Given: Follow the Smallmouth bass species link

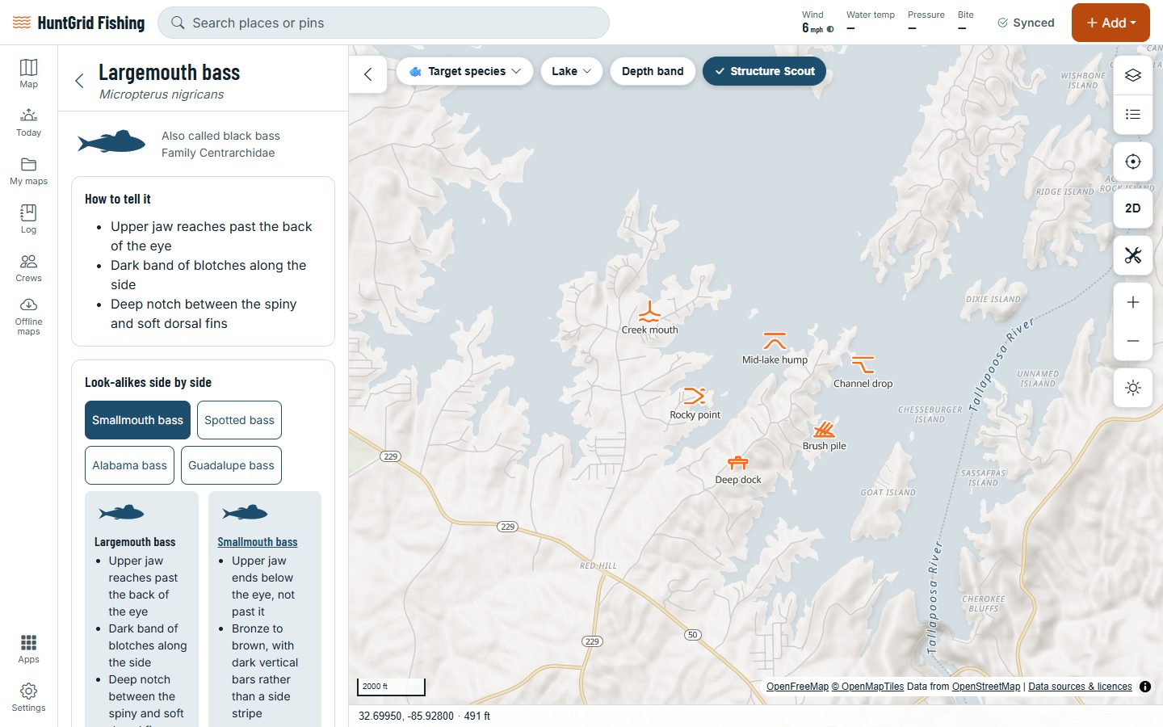Looking at the screenshot, I should coord(258,542).
